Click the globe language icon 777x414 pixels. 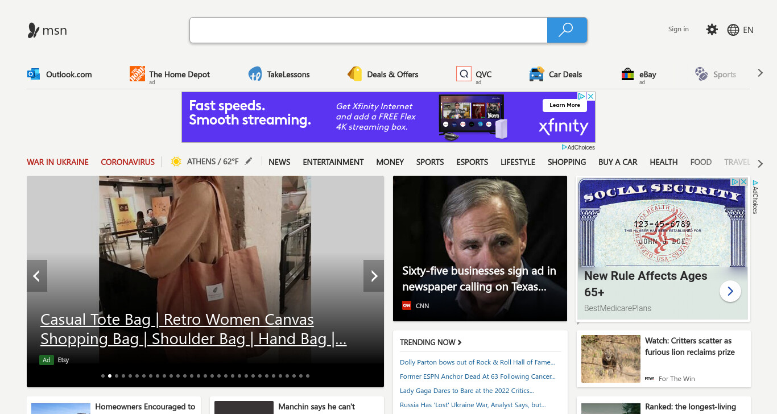coord(733,30)
